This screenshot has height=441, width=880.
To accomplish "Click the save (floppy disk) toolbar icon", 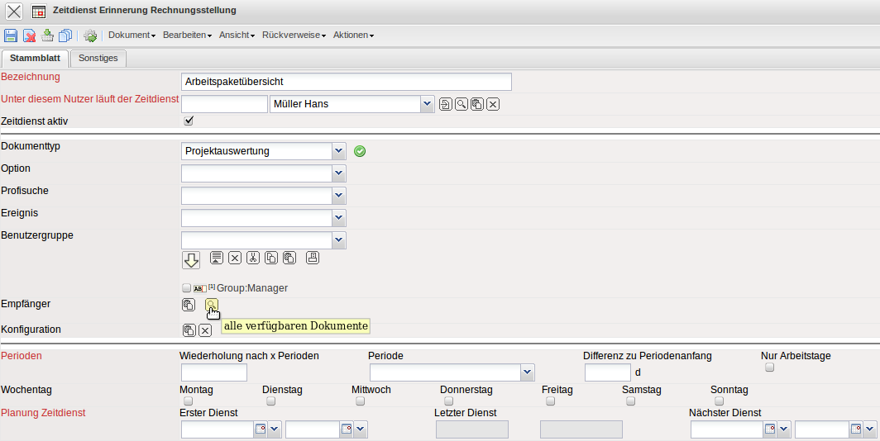I will click(x=11, y=36).
